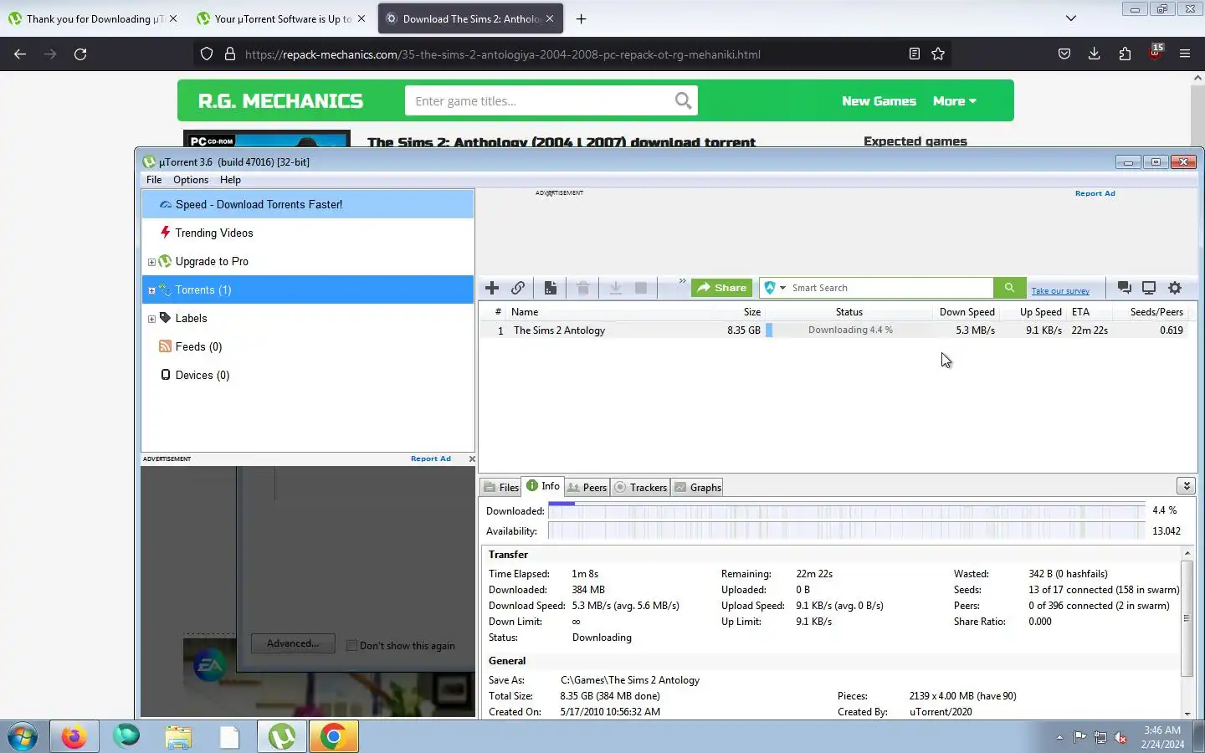Open the search provider shield dropdown
Screen dimensions: 1205x753
[775, 288]
